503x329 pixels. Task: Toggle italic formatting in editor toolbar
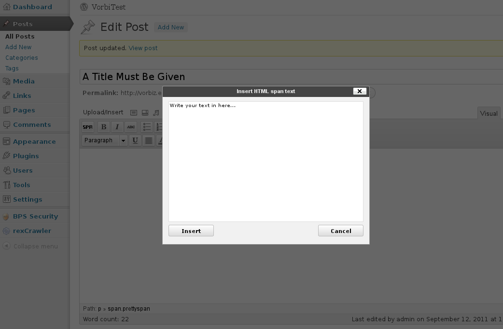[x=117, y=127]
